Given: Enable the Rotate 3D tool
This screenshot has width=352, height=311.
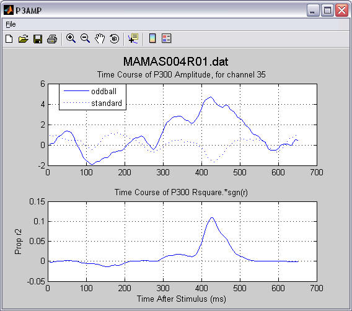Looking at the screenshot, I should (x=114, y=38).
